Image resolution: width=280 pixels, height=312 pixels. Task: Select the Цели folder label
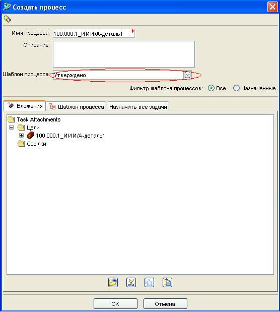tap(33, 128)
